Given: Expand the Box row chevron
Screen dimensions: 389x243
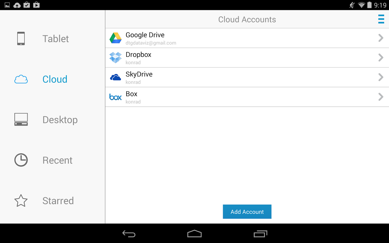Looking at the screenshot, I should pyautogui.click(x=381, y=97).
